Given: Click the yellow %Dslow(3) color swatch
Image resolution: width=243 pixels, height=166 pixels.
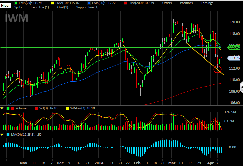Looking at the screenshot, I should tap(67, 108).
